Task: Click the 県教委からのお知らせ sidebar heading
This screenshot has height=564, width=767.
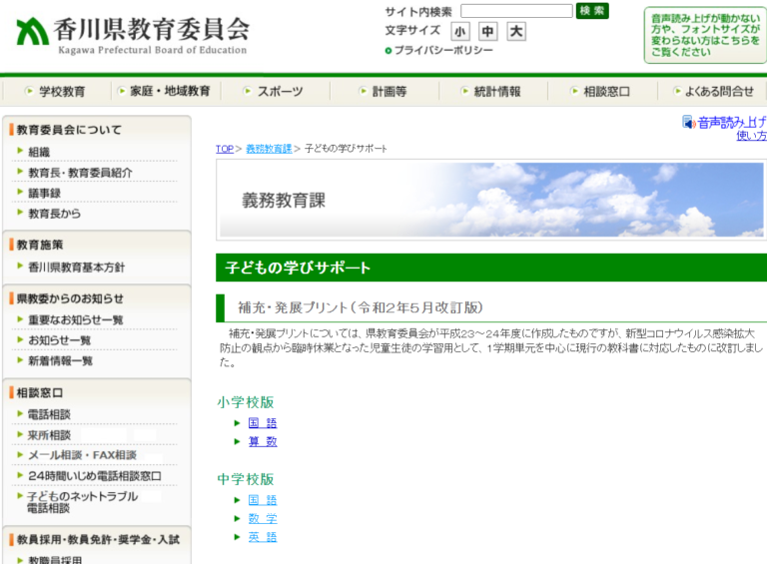Action: (x=70, y=298)
